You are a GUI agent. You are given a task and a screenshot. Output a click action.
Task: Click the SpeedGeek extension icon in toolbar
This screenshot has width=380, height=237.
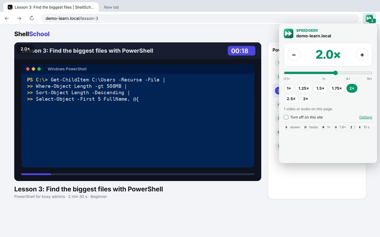pyautogui.click(x=369, y=18)
